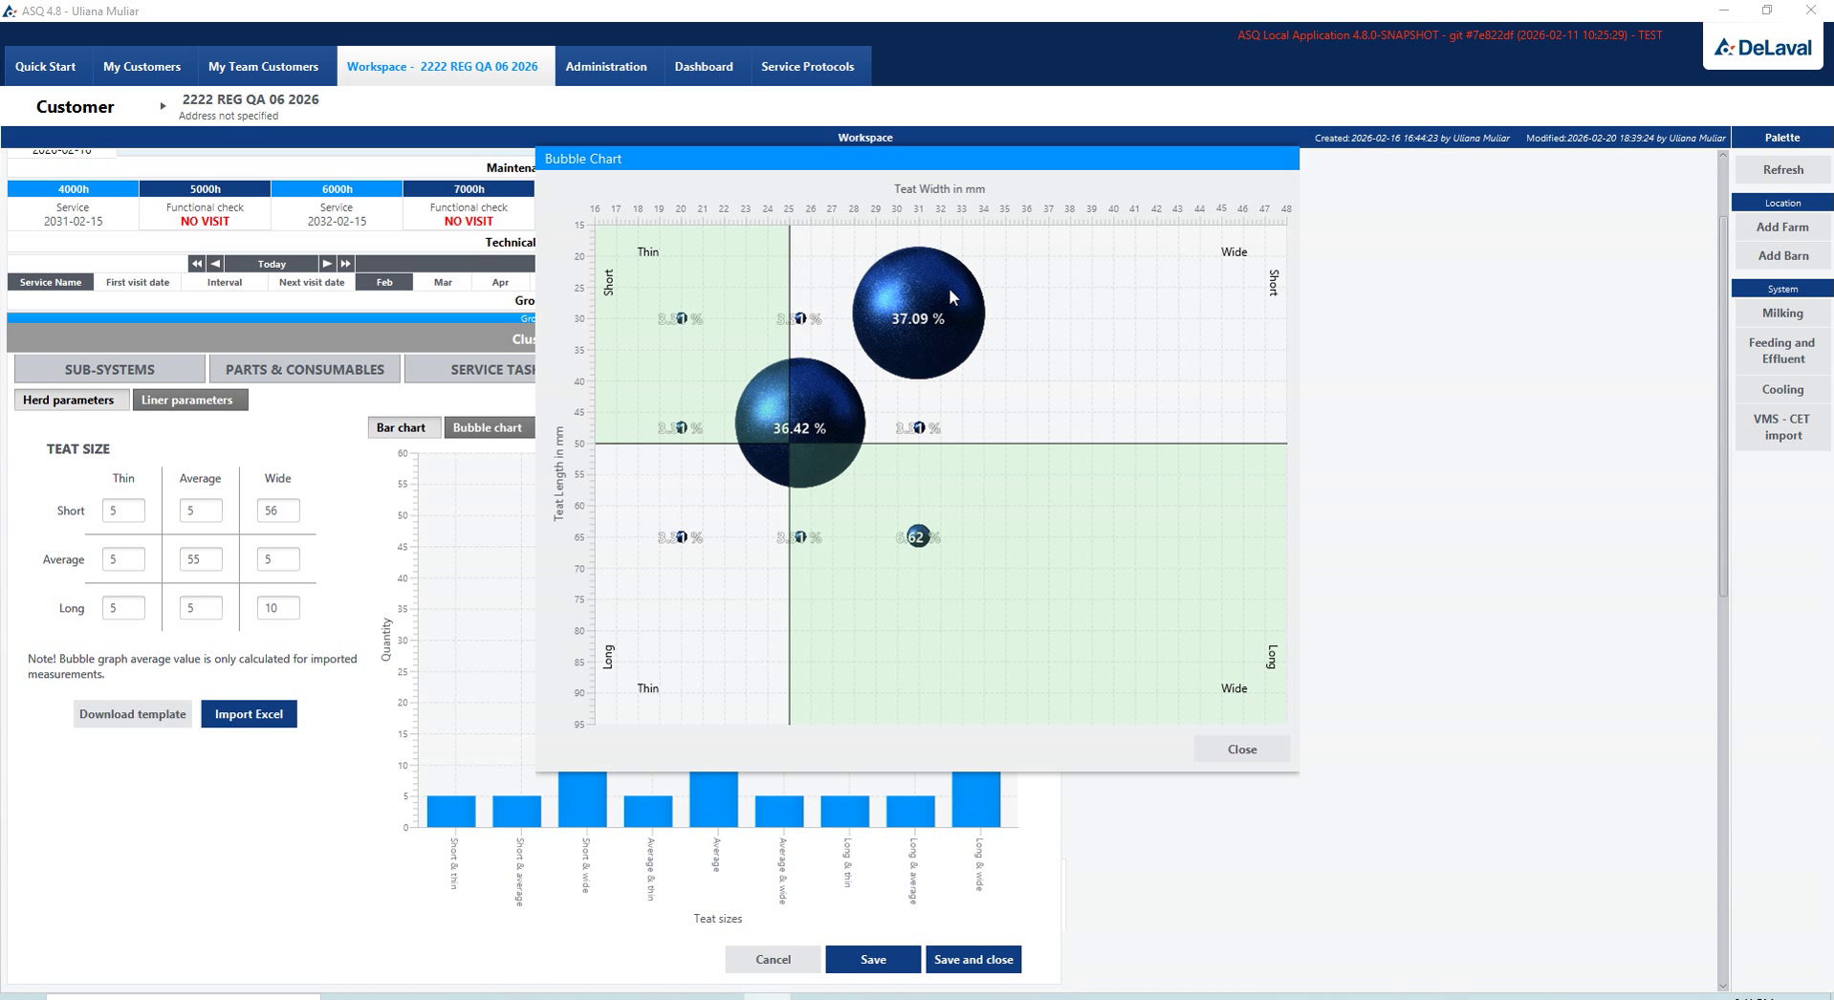Click VMS - CET import button
The width and height of the screenshot is (1834, 1000).
coord(1783,427)
